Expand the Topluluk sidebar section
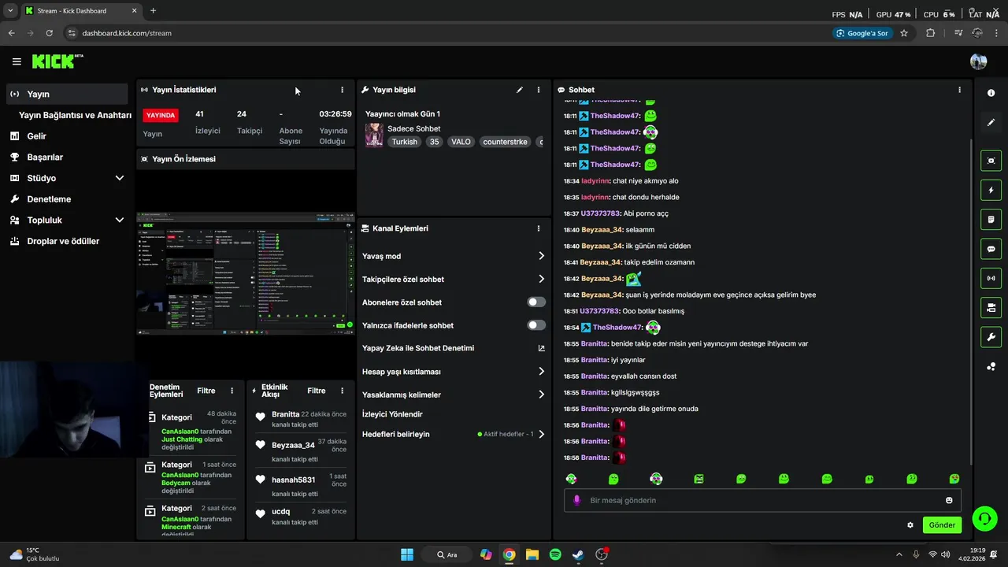This screenshot has width=1008, height=567. pos(120,220)
